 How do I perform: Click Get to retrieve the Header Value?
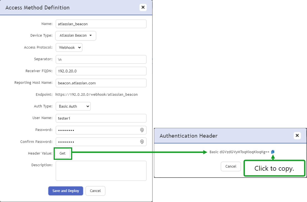pos(63,153)
